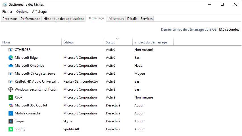Click the Skype publisher cell
The image size is (242, 136).
(68, 121)
